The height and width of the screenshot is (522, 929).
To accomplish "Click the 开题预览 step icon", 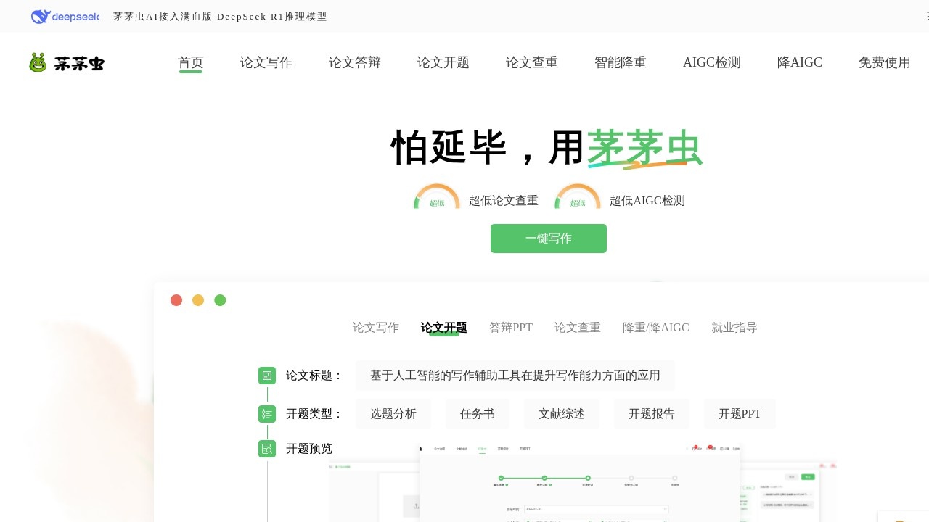I will [x=267, y=449].
